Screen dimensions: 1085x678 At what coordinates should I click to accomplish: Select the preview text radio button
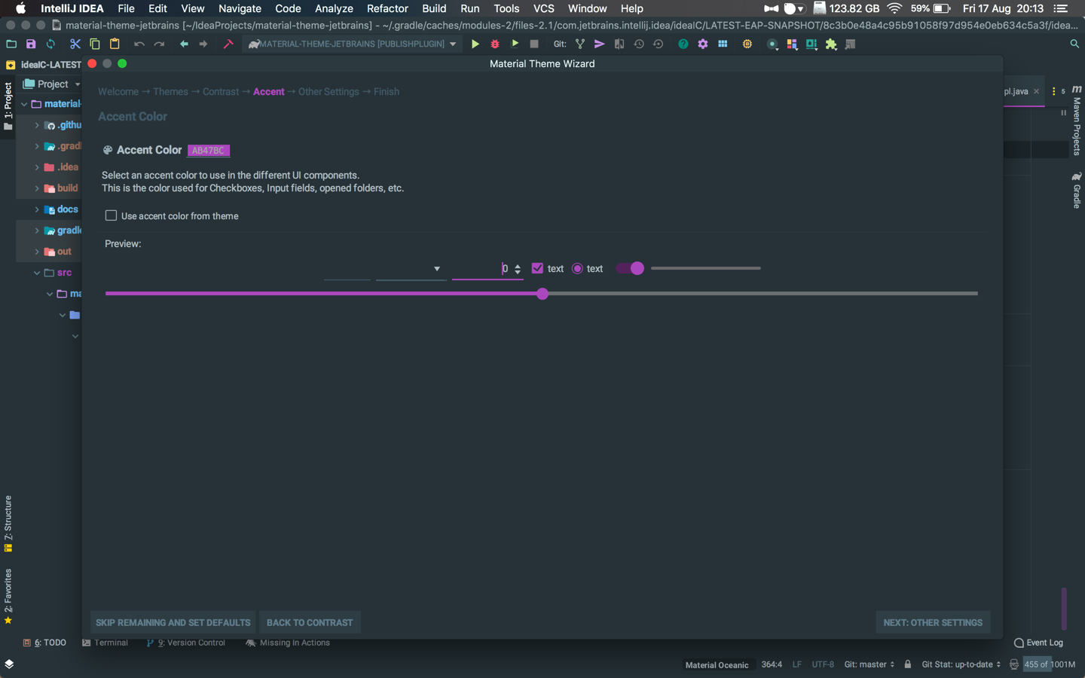(577, 268)
